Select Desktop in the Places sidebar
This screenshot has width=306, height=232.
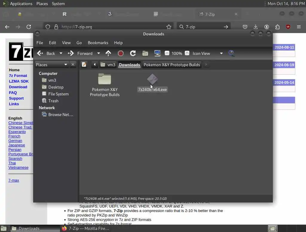click(x=56, y=87)
